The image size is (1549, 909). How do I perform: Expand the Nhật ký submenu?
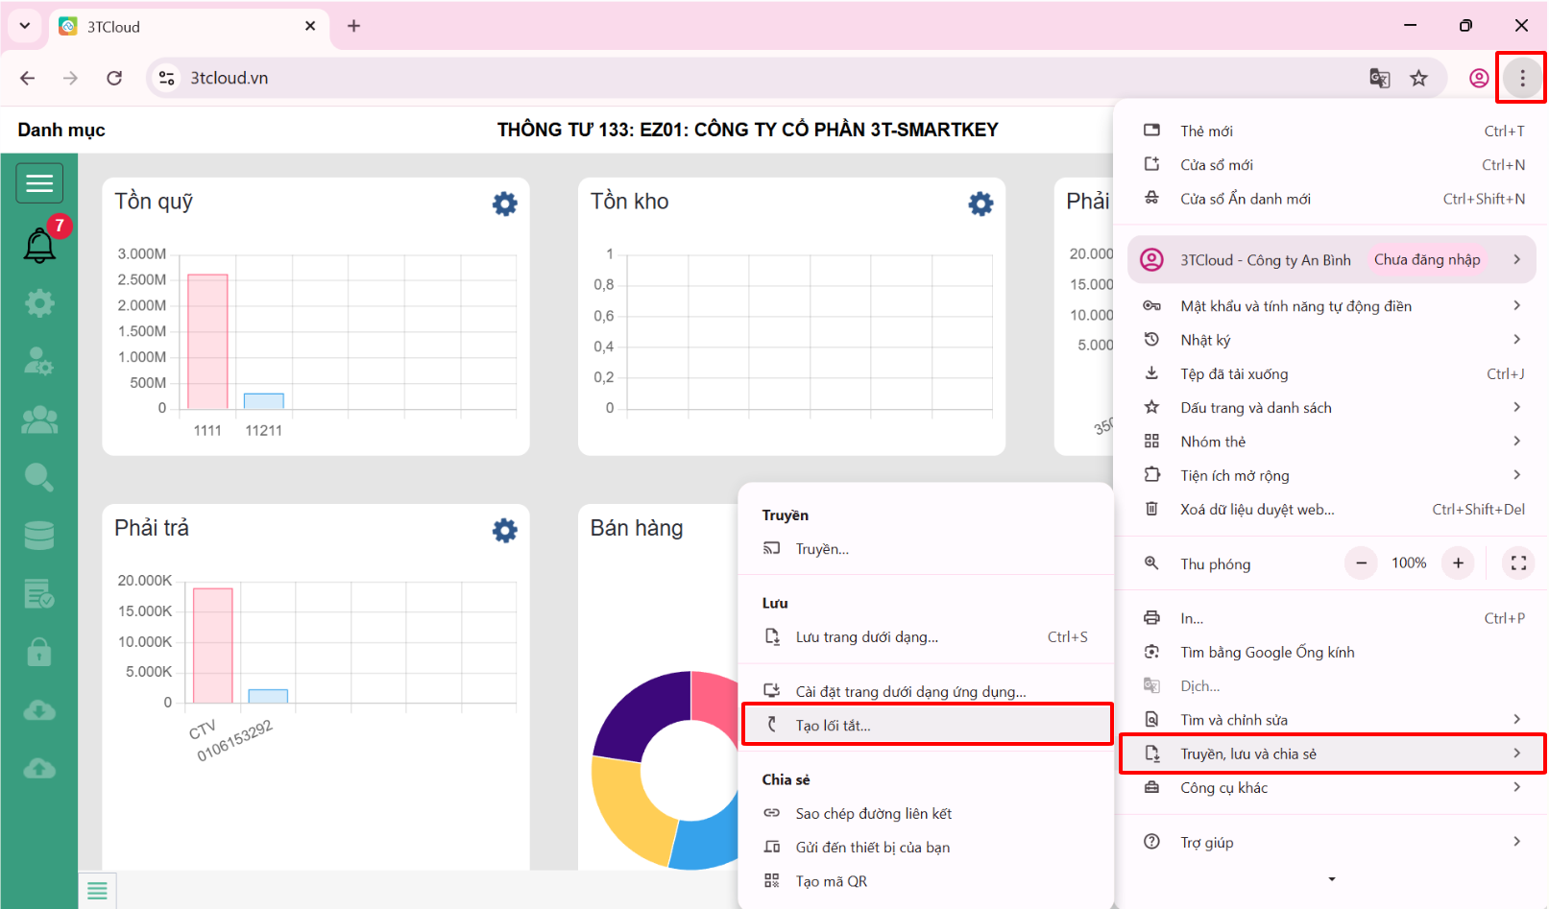[x=1331, y=340]
